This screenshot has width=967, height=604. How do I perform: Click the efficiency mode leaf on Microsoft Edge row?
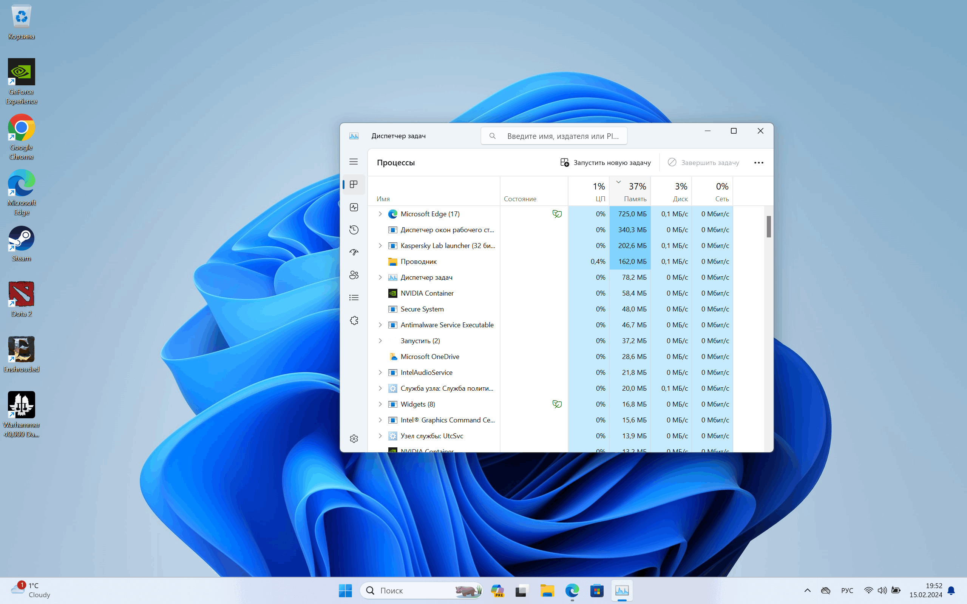coord(557,214)
